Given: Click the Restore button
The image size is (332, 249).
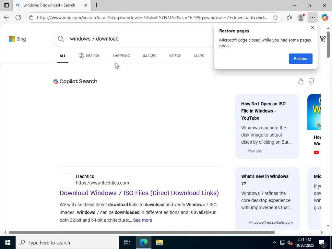Looking at the screenshot, I should pos(301,59).
